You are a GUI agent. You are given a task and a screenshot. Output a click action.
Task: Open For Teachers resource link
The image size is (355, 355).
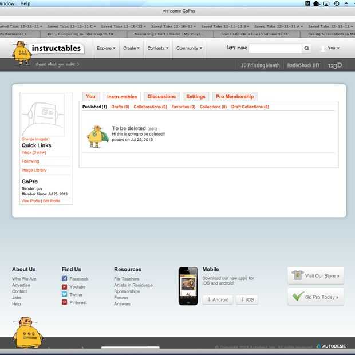tap(127, 279)
